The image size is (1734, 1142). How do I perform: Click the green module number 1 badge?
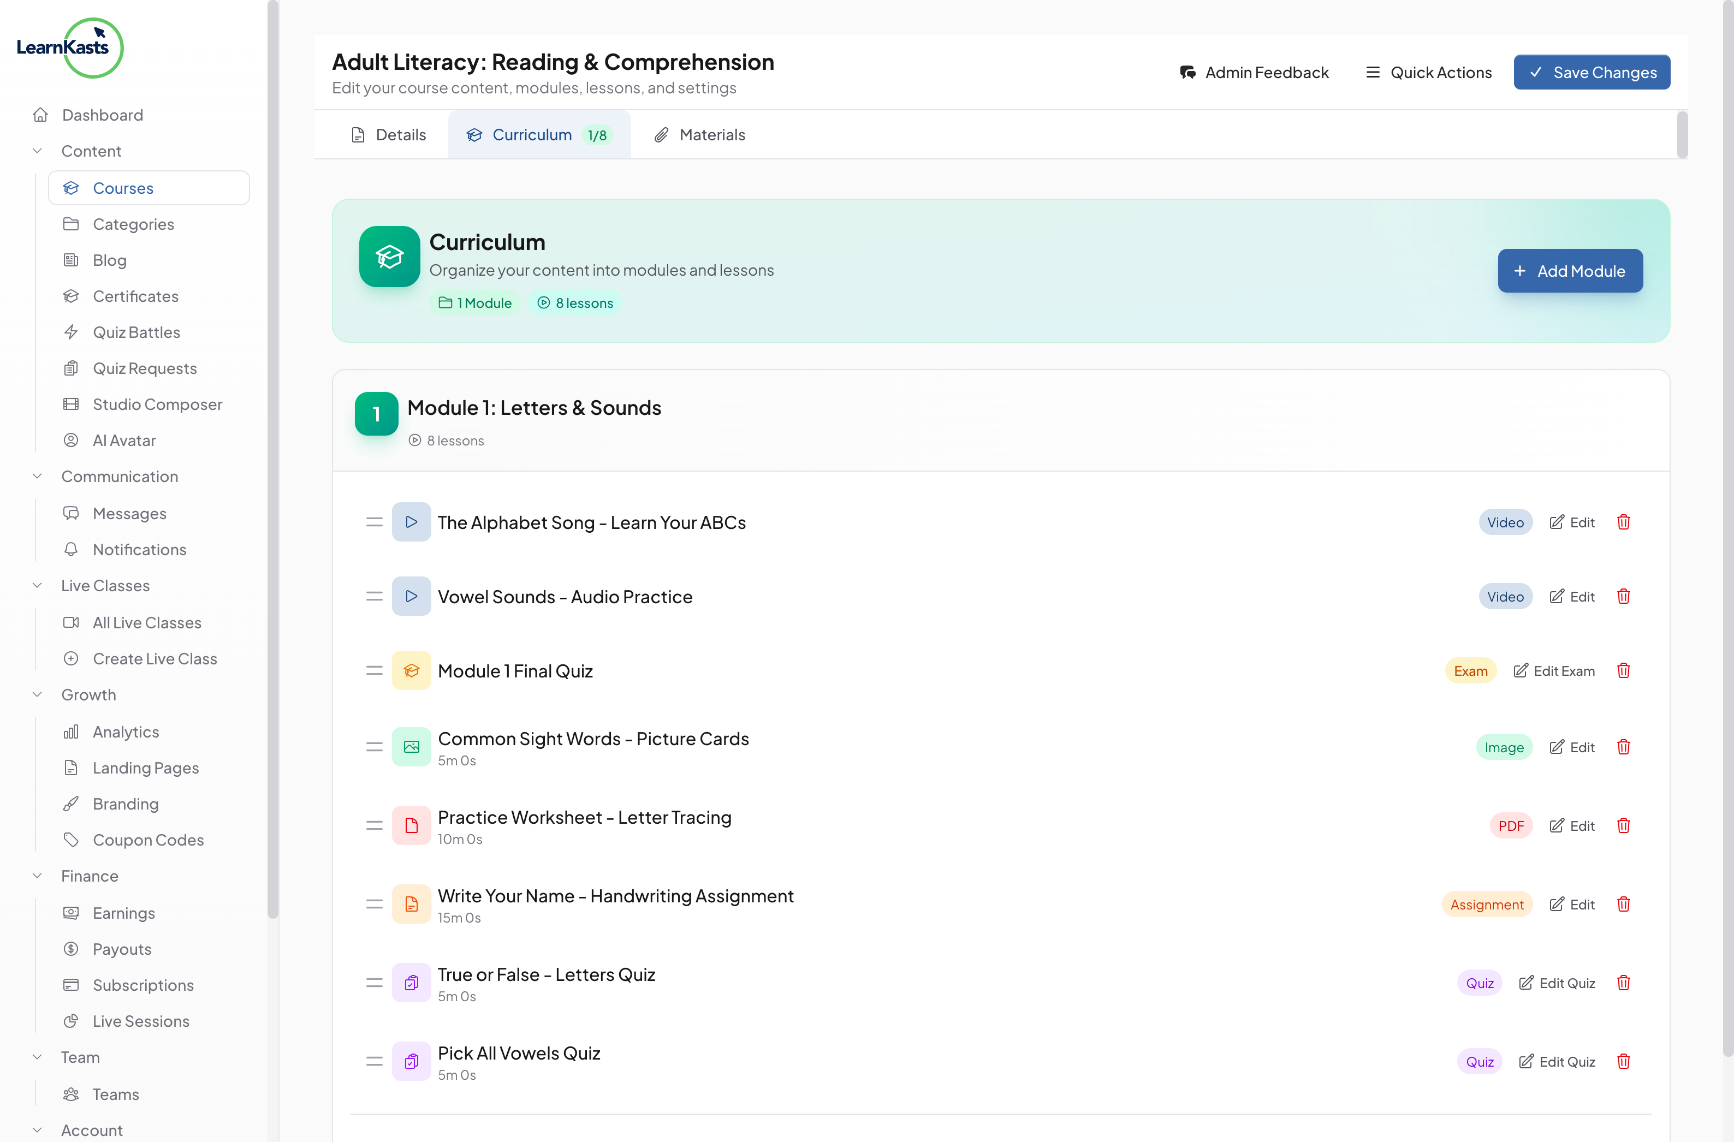pos(376,414)
